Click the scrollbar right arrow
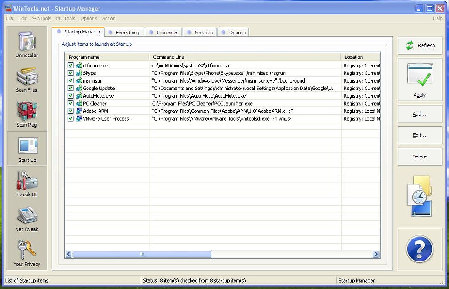Viewport: 449px width, 289px height. pos(376,254)
